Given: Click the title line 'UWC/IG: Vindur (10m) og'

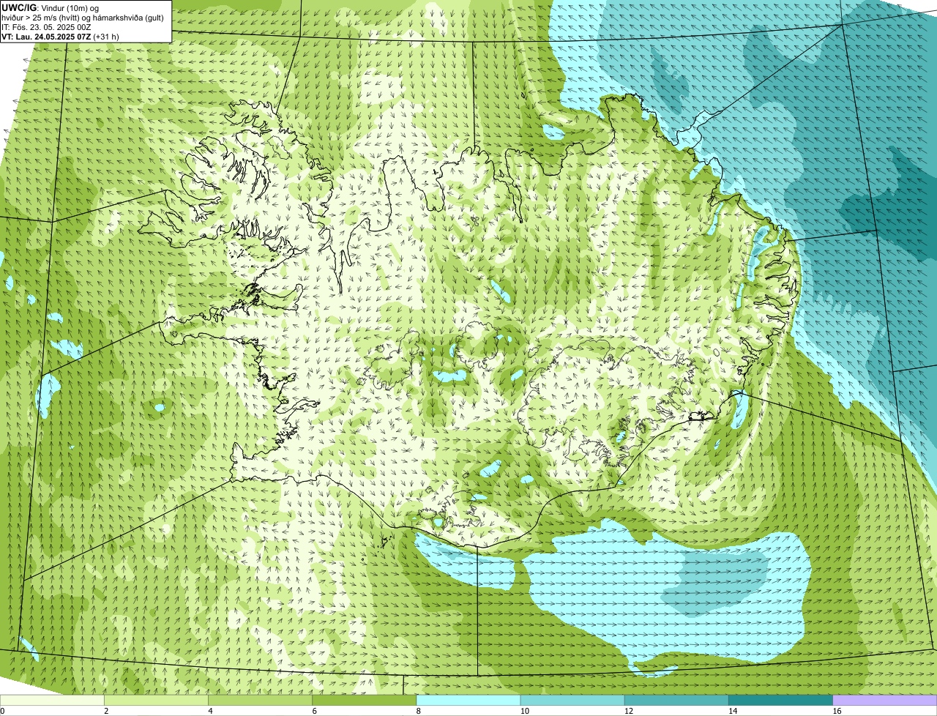Looking at the screenshot, I should 50,7.
